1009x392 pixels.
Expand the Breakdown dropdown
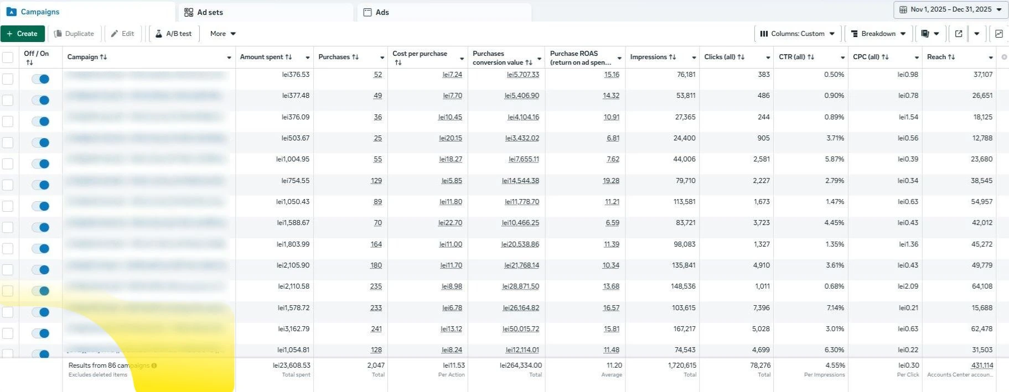click(878, 34)
